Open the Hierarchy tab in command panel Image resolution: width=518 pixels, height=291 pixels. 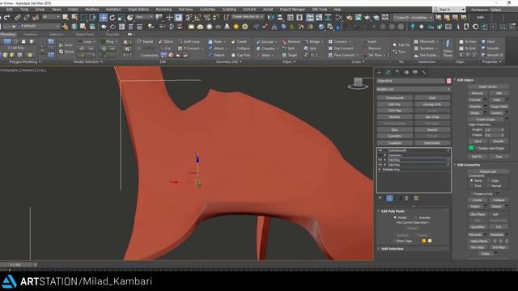tap(397, 72)
